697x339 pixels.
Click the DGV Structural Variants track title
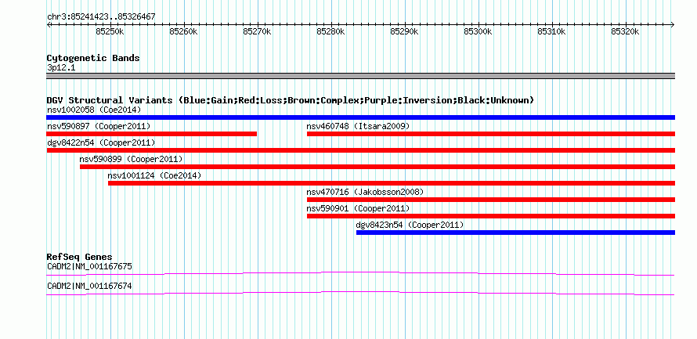coord(291,100)
